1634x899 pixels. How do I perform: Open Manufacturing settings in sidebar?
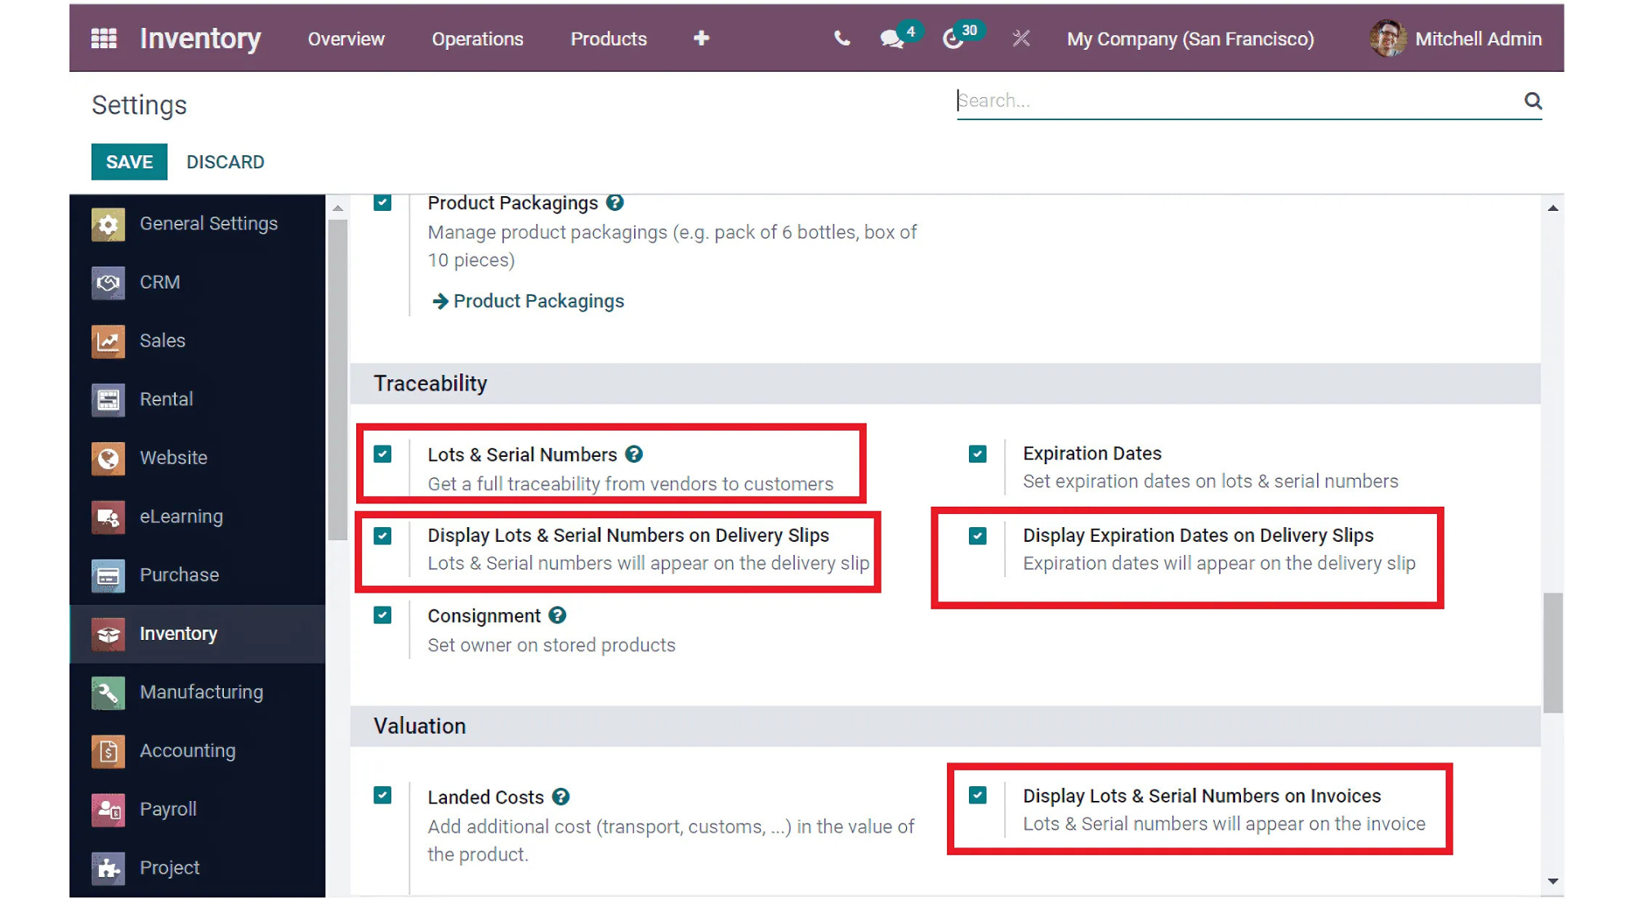point(200,692)
